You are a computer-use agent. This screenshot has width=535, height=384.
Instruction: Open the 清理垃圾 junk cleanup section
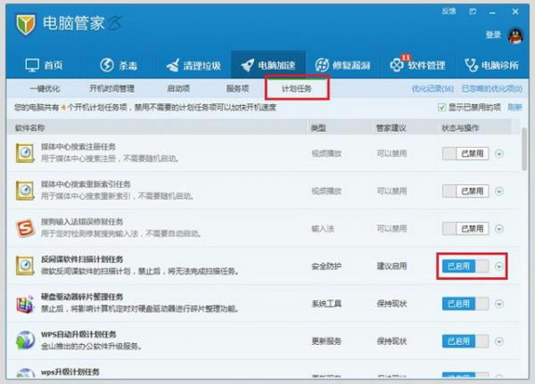point(192,65)
